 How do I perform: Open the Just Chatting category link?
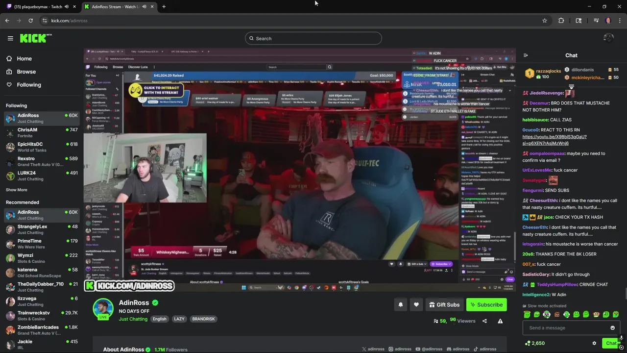click(133, 319)
